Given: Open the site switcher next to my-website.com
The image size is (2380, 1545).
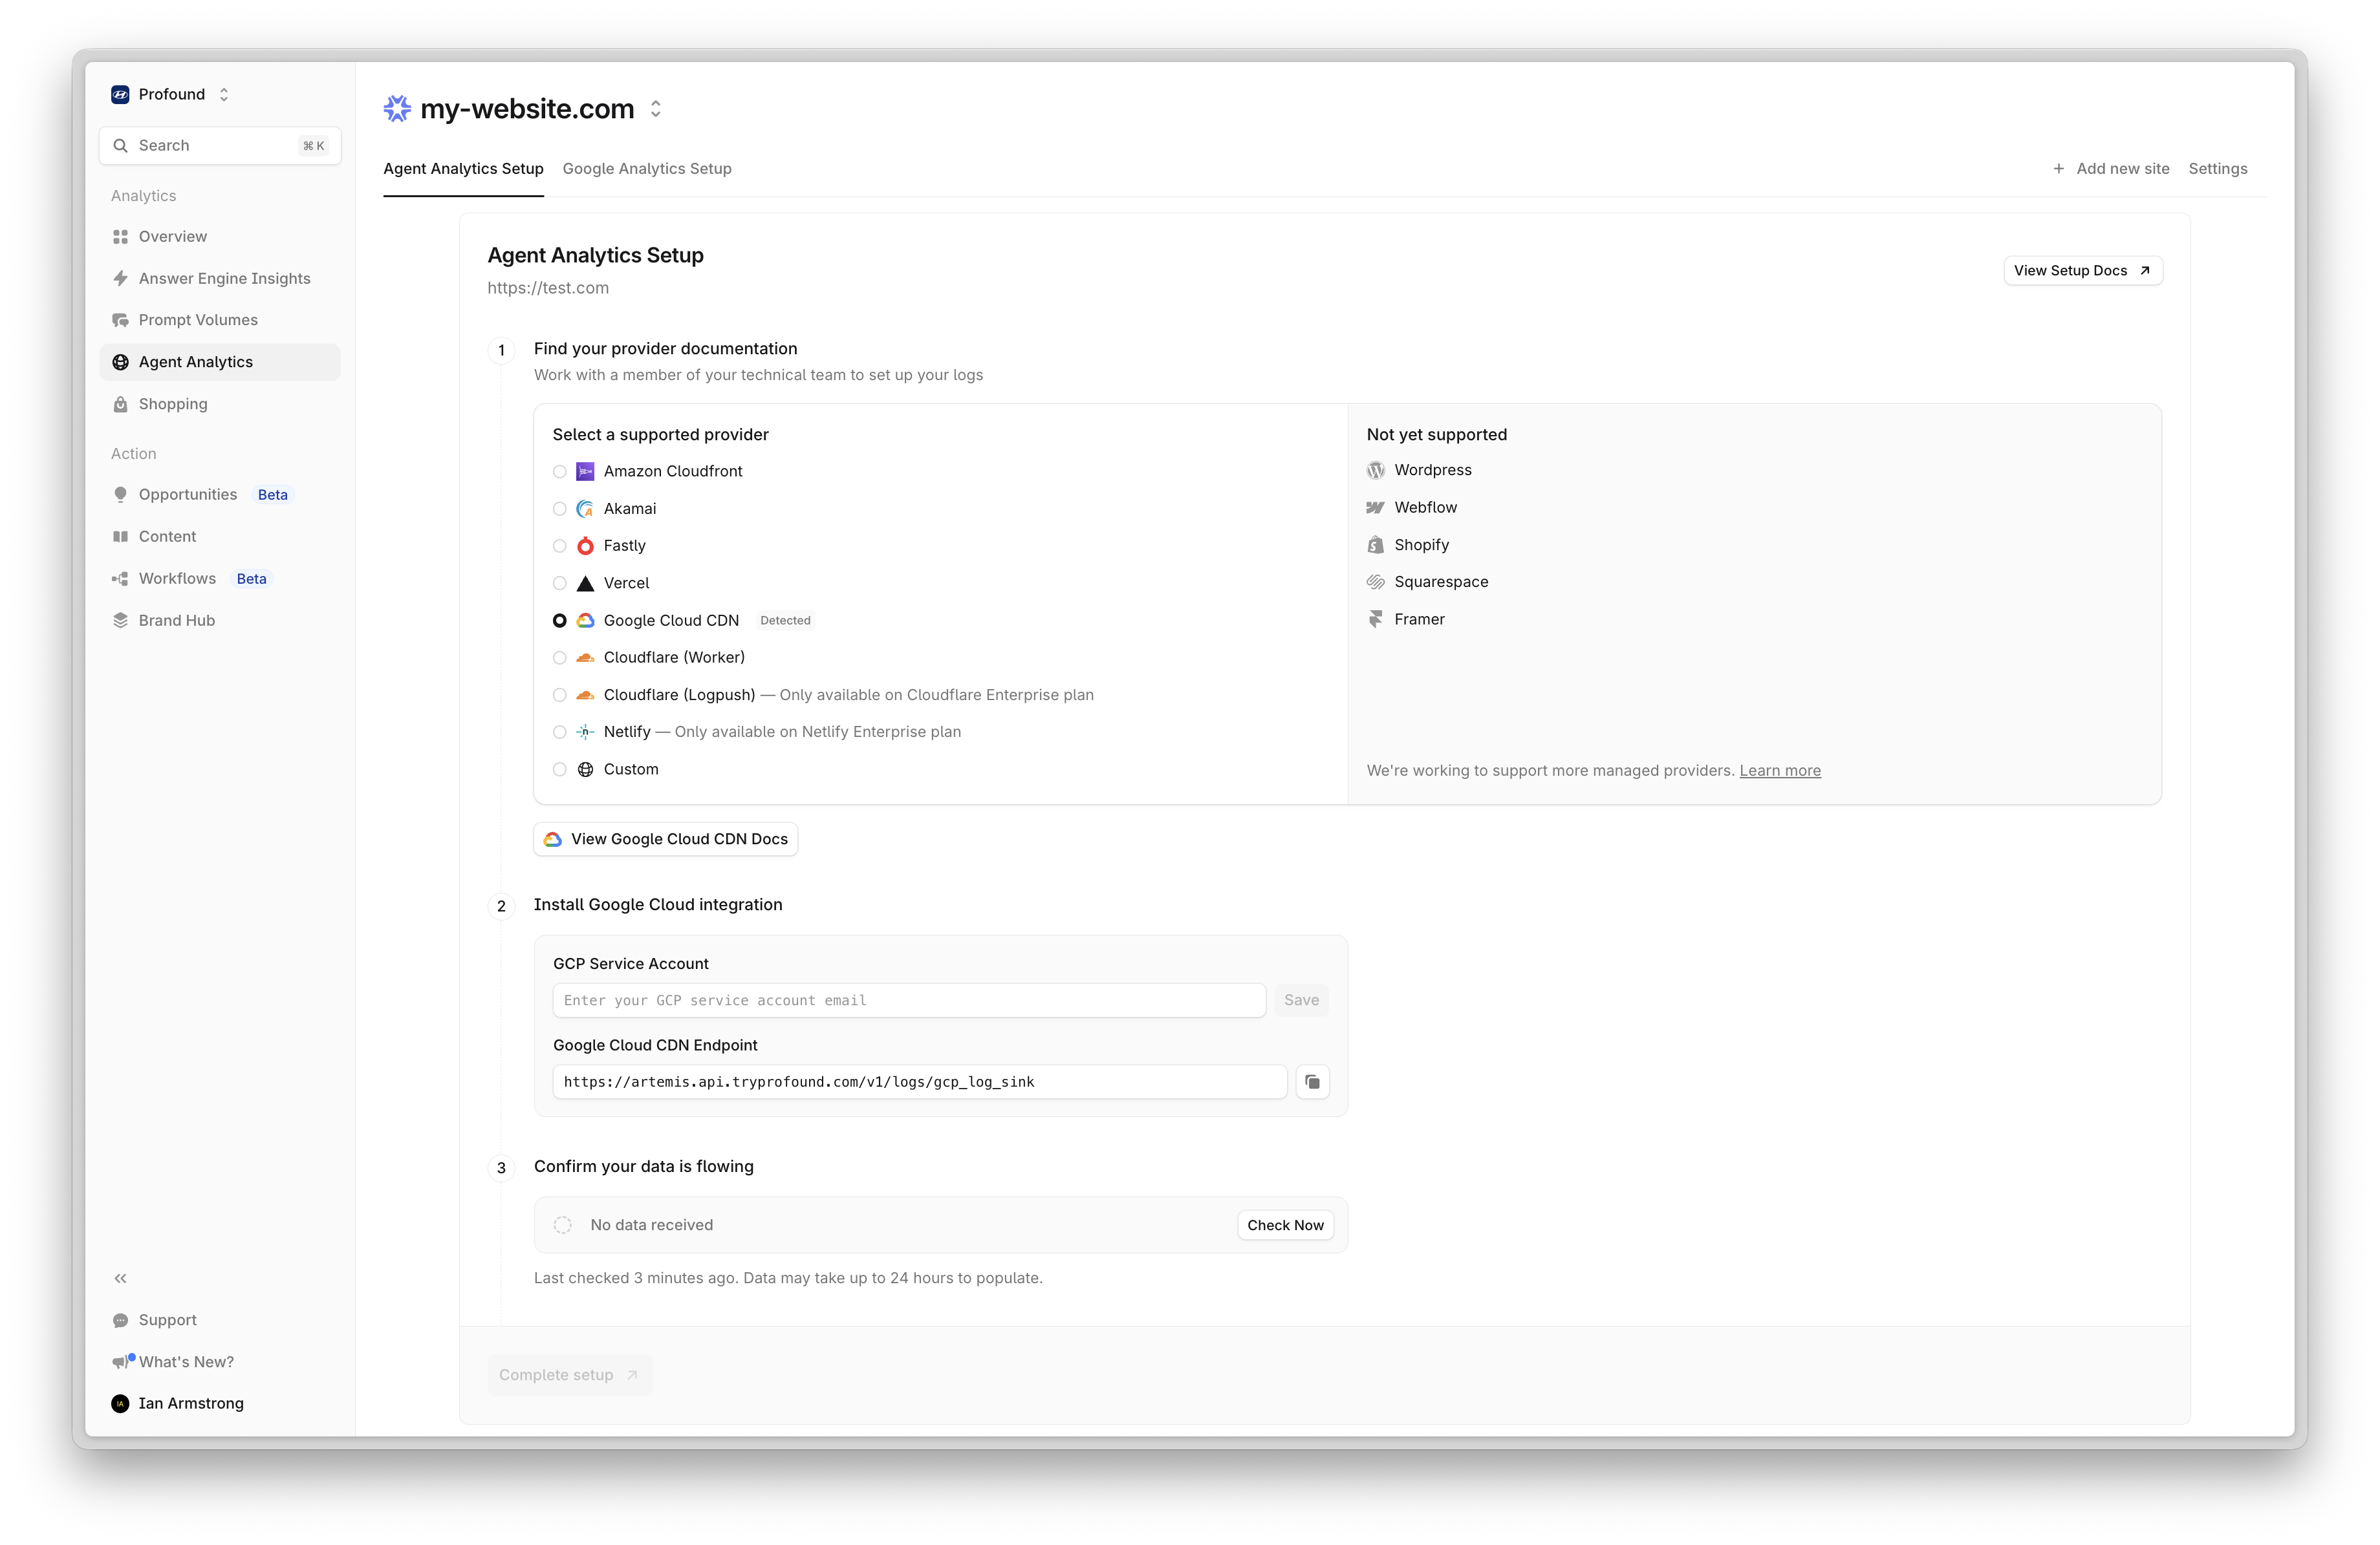Looking at the screenshot, I should (x=656, y=108).
